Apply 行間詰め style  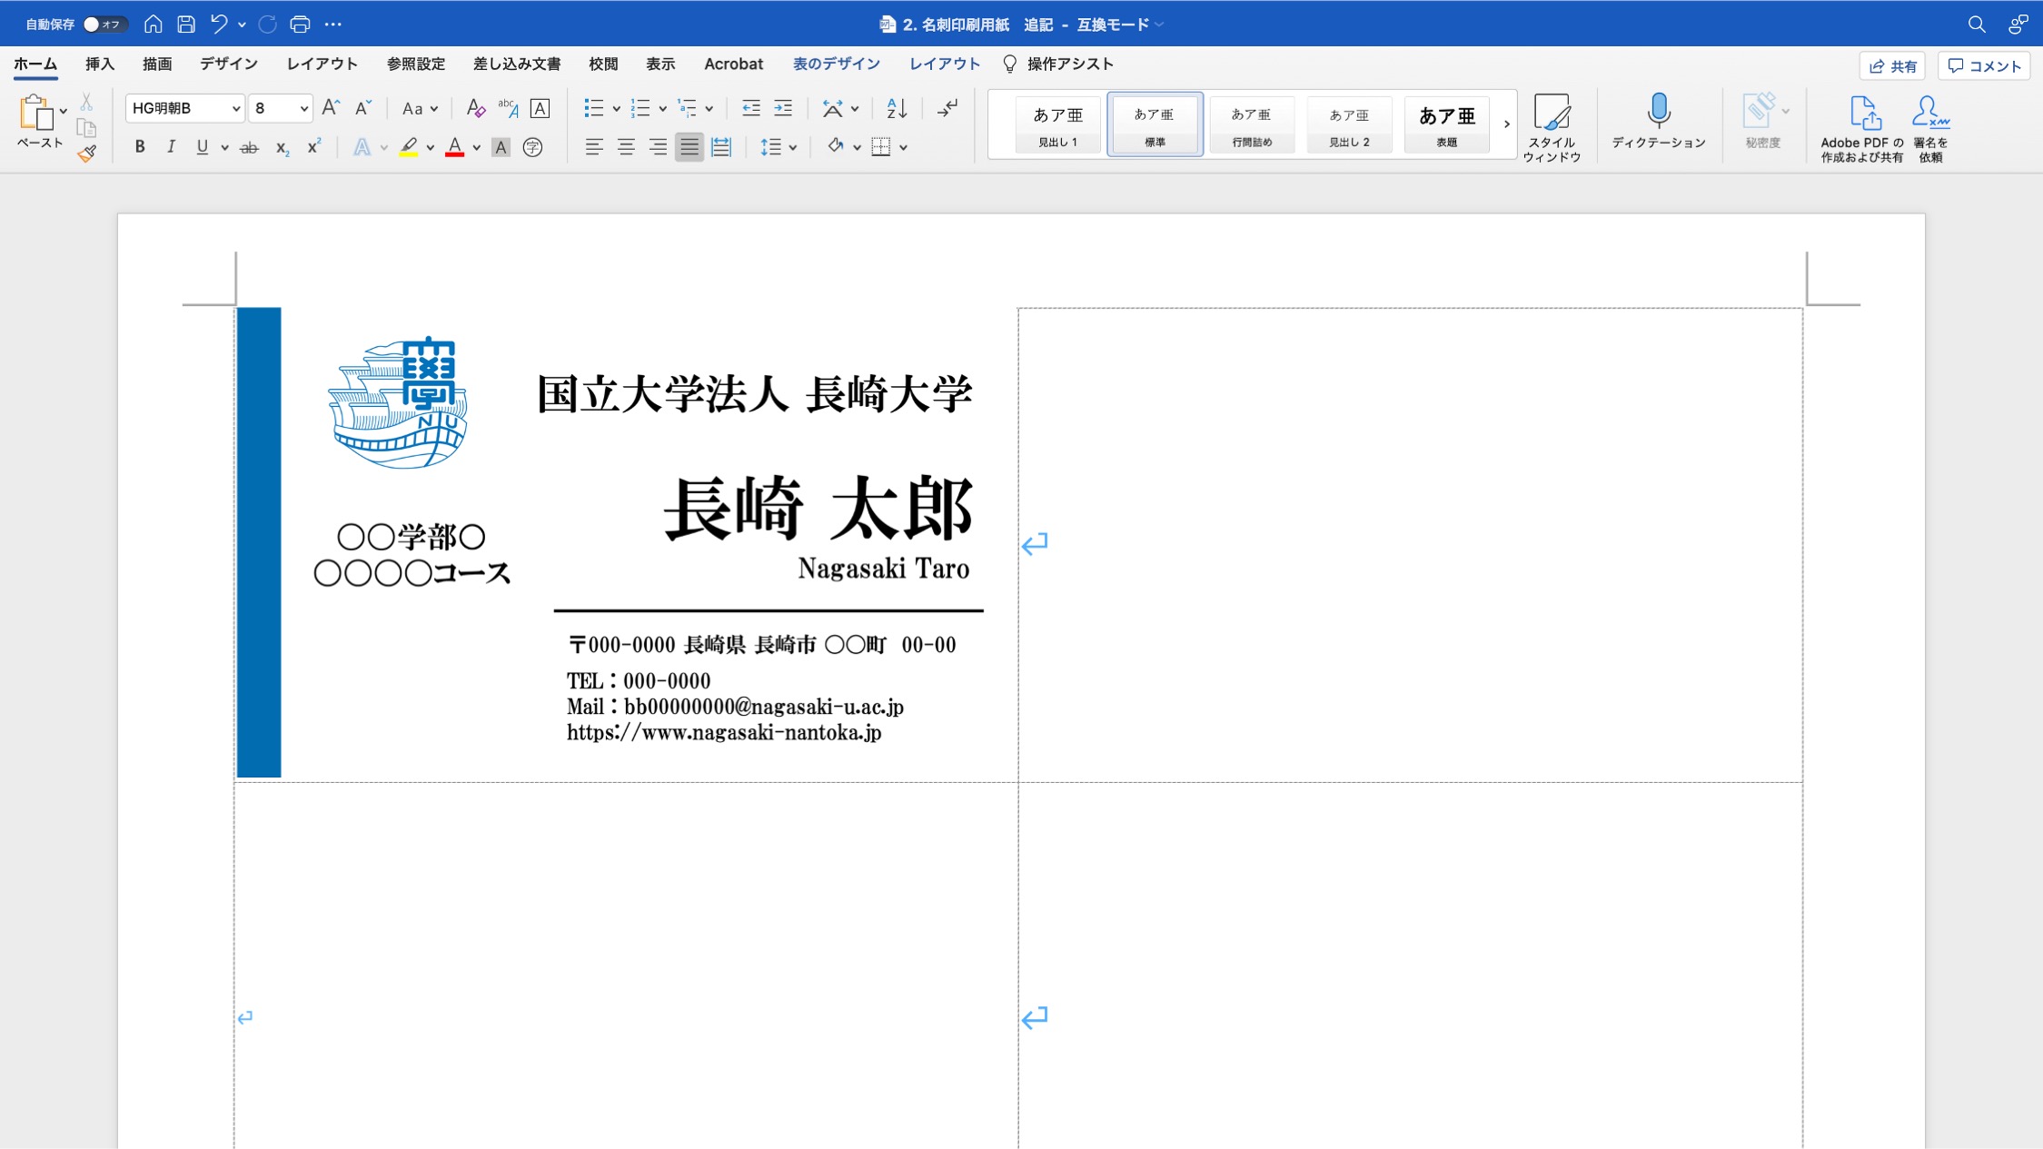pos(1252,124)
